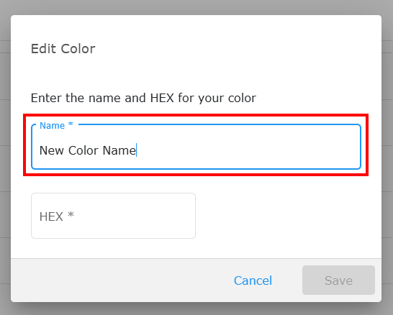Click the gray footer bar left of Cancel
Image resolution: width=393 pixels, height=315 pixels.
click(x=120, y=280)
